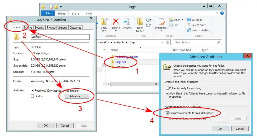Screen dimensions: 257x138
Task: Click the Advanced... button
Action: (77, 96)
